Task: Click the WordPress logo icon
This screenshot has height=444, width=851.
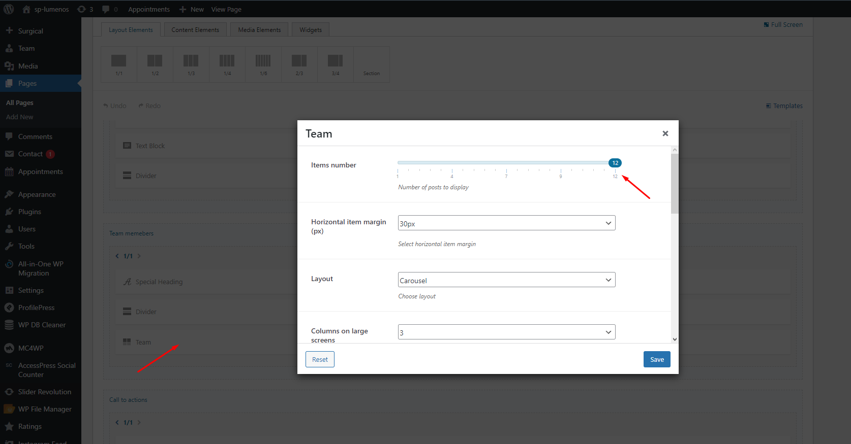Action: pyautogui.click(x=9, y=9)
